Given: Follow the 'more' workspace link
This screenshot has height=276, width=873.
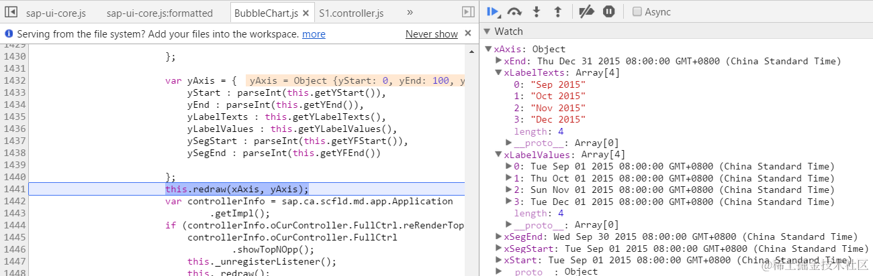Looking at the screenshot, I should [314, 33].
